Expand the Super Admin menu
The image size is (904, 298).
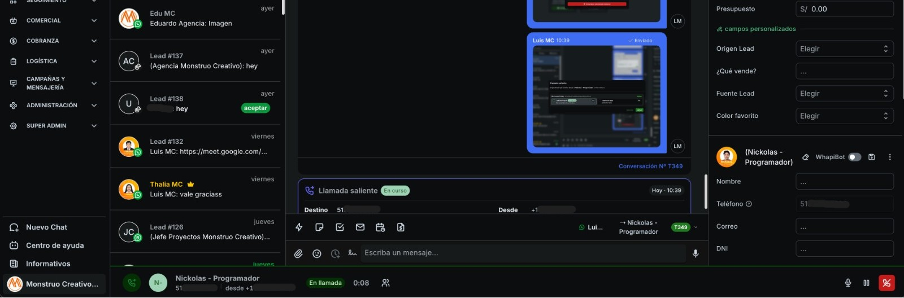pos(94,125)
